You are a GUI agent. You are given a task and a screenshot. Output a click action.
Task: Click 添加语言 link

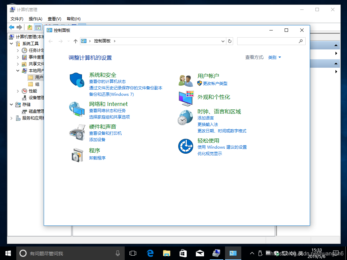coord(206,118)
